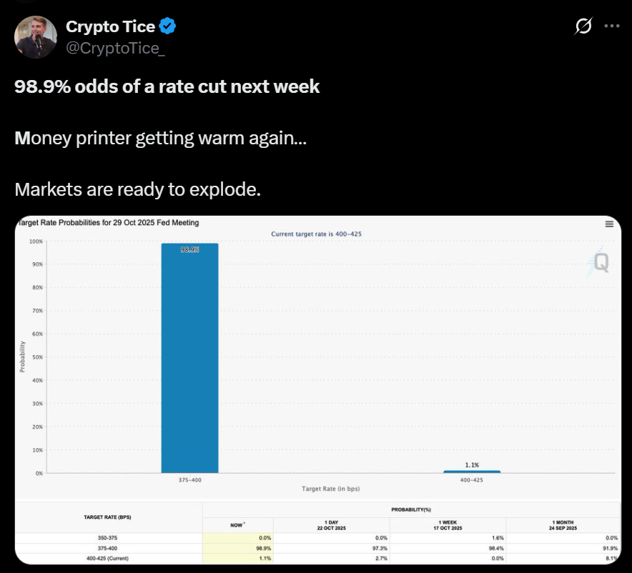Viewport: 632px width, 573px height.
Task: Open the three-dot more options menu
Action: (612, 26)
